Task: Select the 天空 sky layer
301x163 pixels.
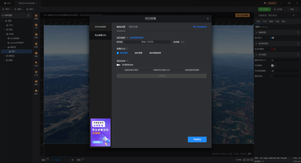Action: pyautogui.click(x=16, y=25)
